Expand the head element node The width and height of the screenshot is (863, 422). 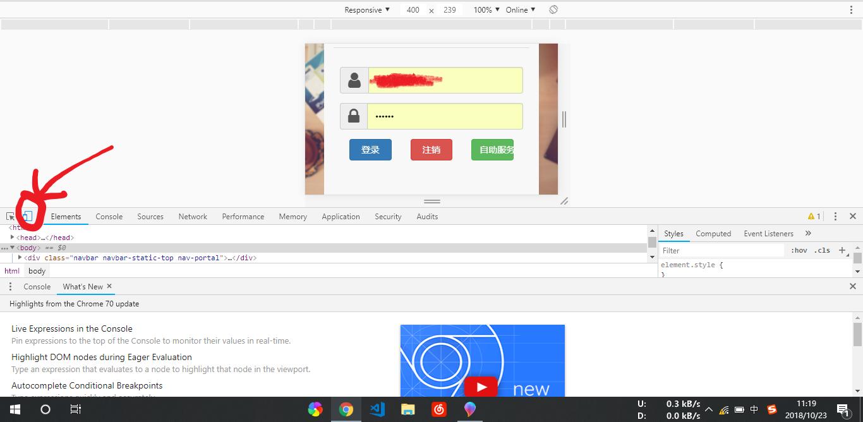pos(12,238)
